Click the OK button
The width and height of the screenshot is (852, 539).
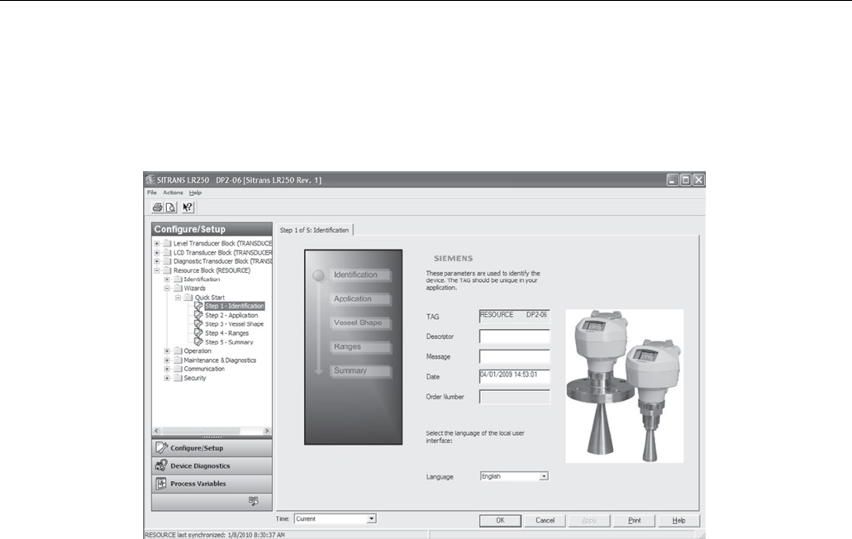[x=501, y=521]
